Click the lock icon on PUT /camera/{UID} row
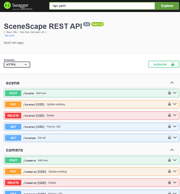 coord(169,171)
